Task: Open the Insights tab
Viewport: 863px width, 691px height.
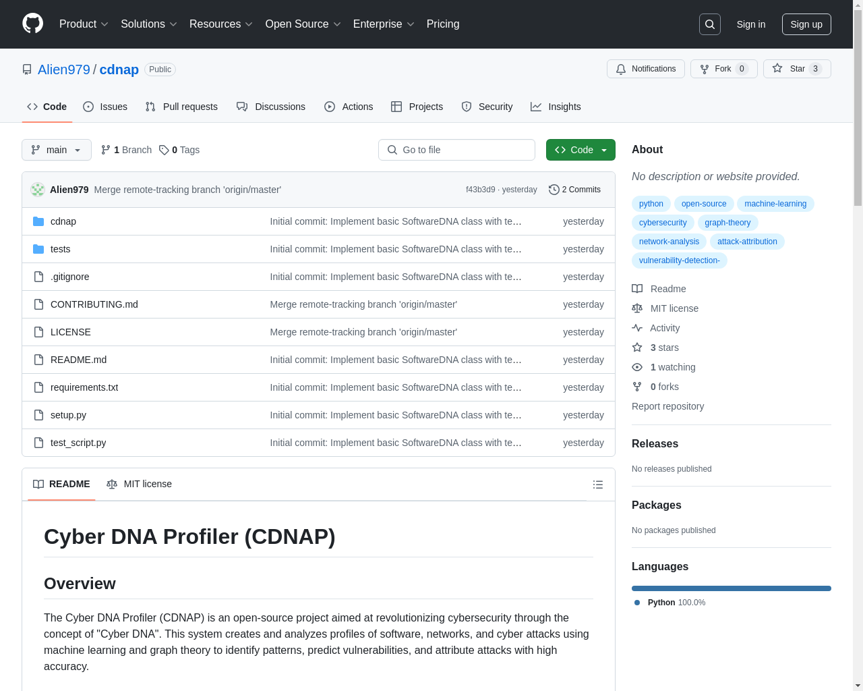Action: click(x=556, y=107)
